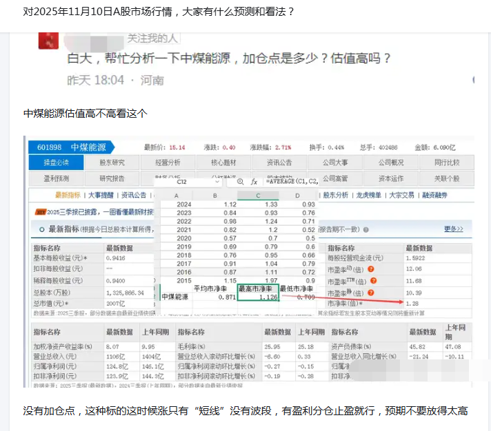Open the 大事提醒 link
491x431 pixels.
pos(101,196)
